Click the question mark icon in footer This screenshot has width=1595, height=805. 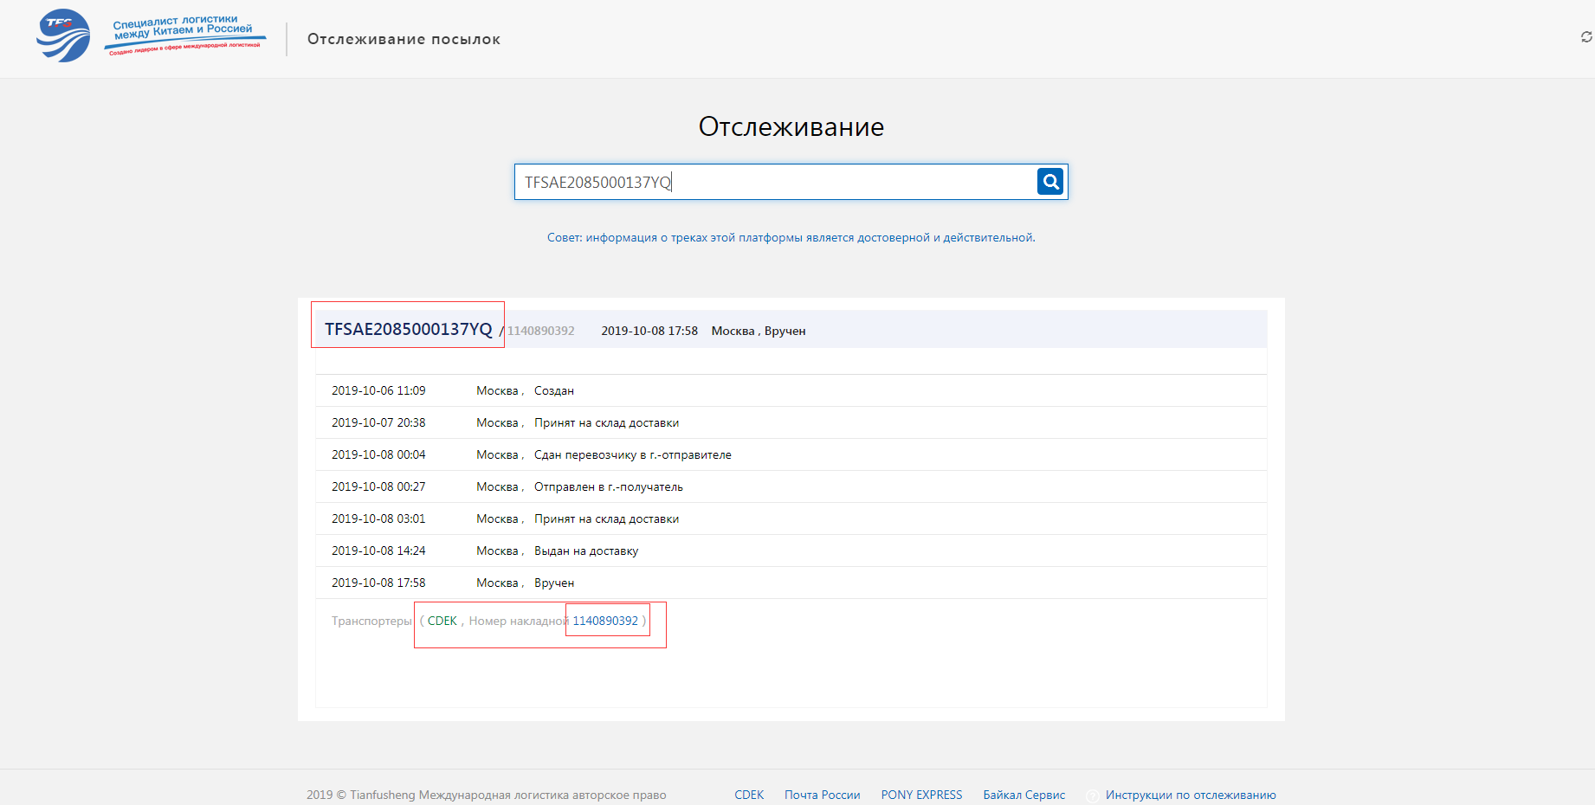tap(1093, 795)
